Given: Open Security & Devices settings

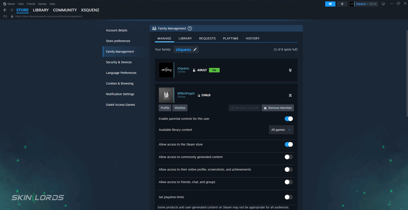Looking at the screenshot, I should tap(119, 62).
